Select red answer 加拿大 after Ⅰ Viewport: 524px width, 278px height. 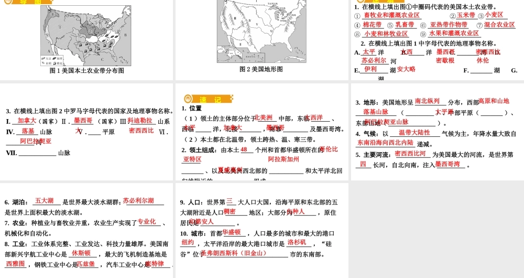(27, 121)
